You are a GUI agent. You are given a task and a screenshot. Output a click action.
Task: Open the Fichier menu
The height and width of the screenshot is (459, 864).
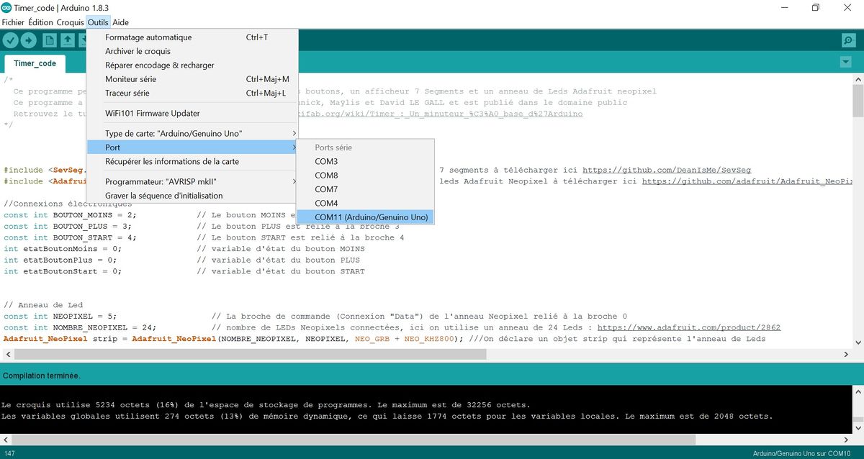click(x=13, y=22)
